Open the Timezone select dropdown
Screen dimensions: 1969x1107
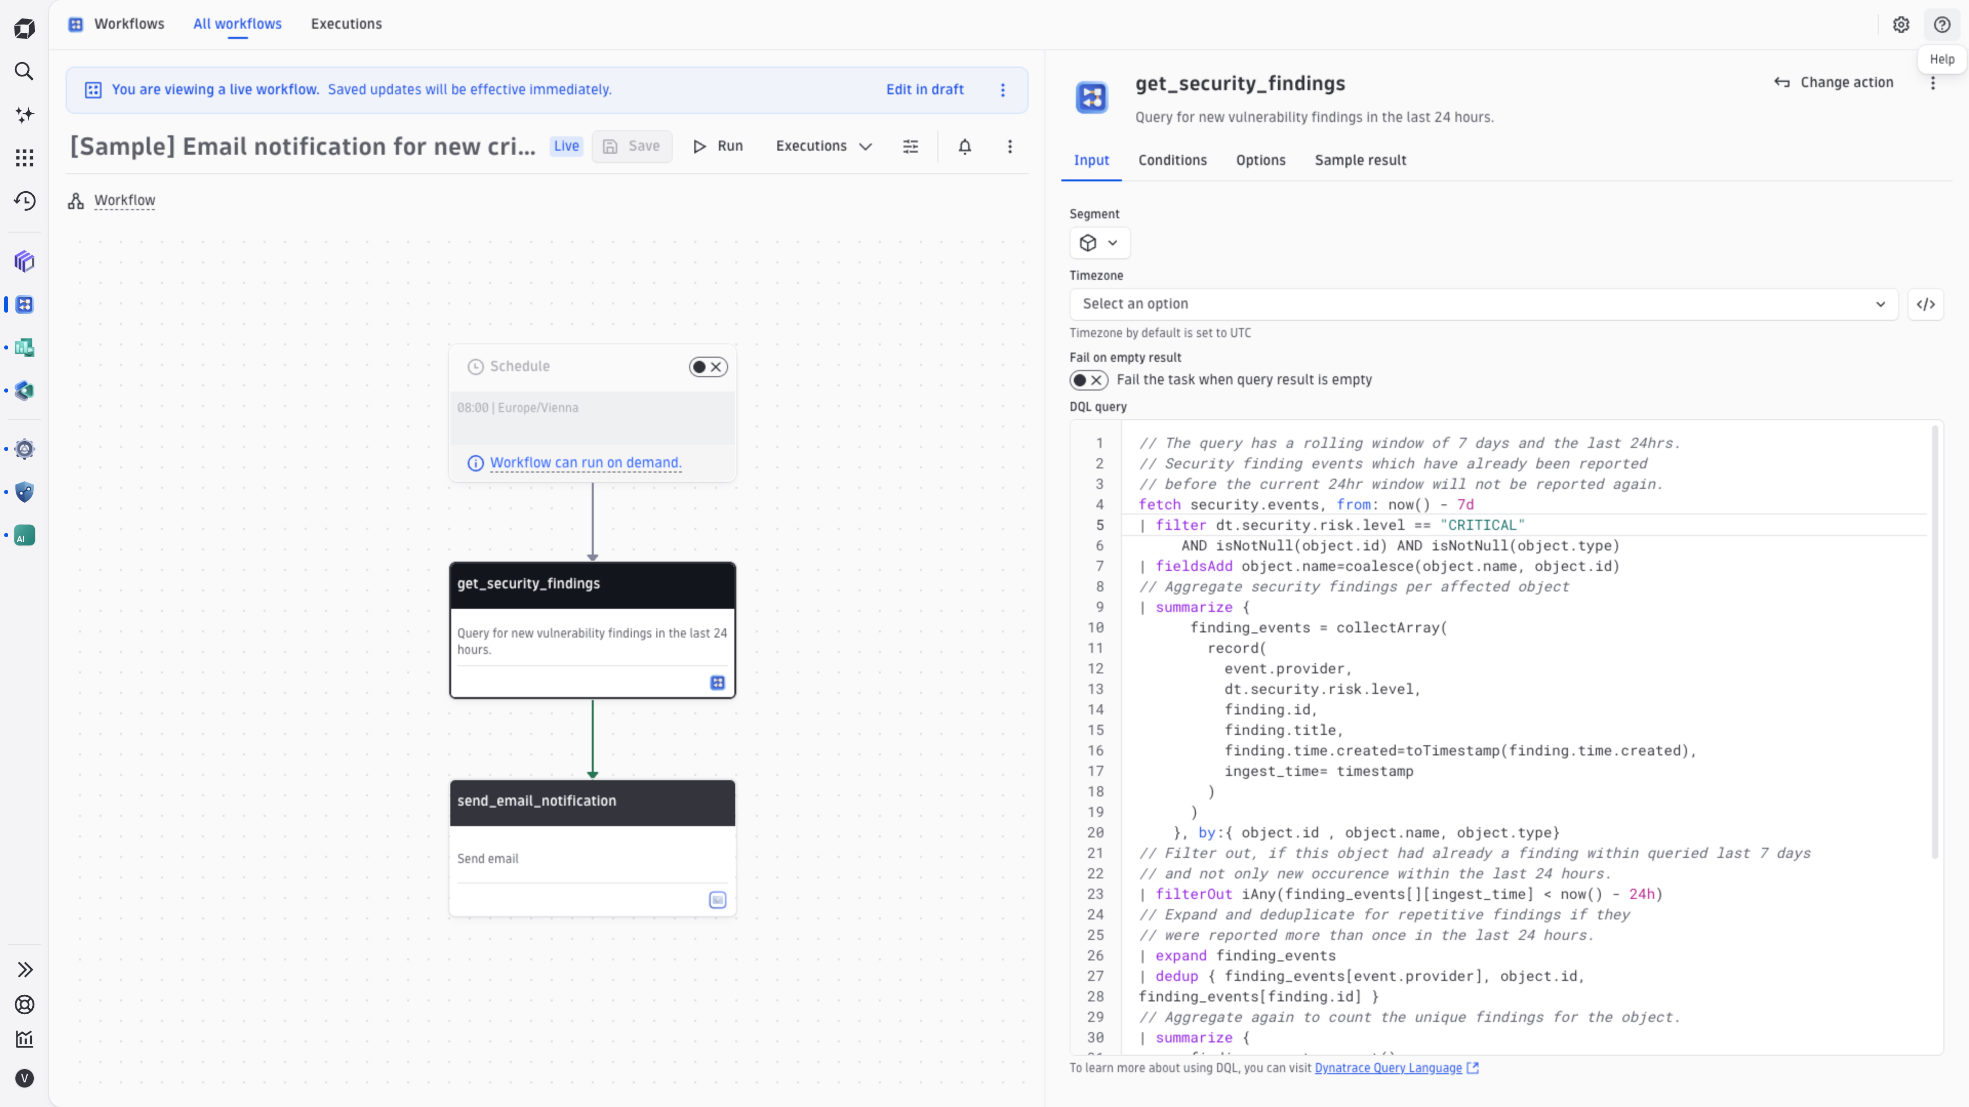point(1483,304)
